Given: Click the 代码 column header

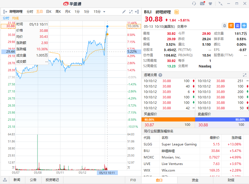Looking at the screenshot, I should 147,138.
